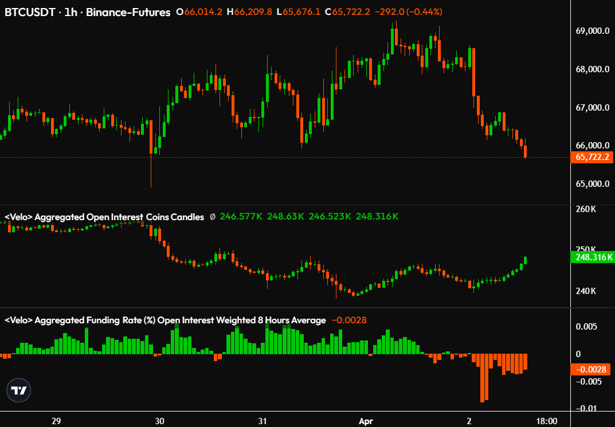Viewport: 615px width, 427px height.
Task: Click open interest close value 248.316K in legend
Action: (377, 217)
